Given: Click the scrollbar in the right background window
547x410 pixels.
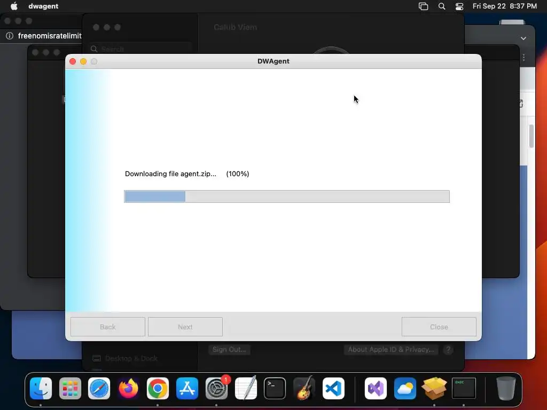Looking at the screenshot, I should tap(532, 136).
